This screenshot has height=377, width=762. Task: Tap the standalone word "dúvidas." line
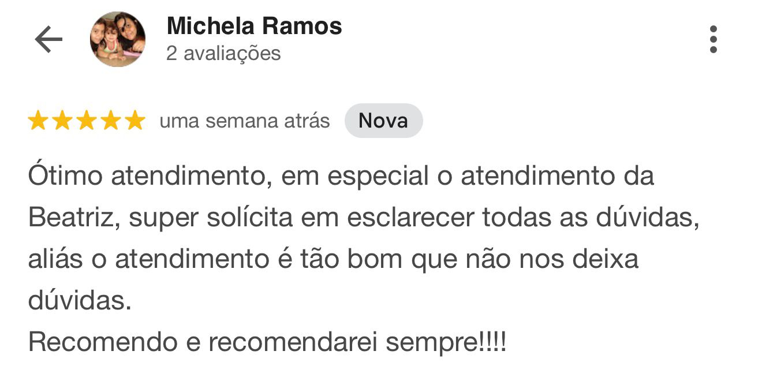tap(80, 301)
